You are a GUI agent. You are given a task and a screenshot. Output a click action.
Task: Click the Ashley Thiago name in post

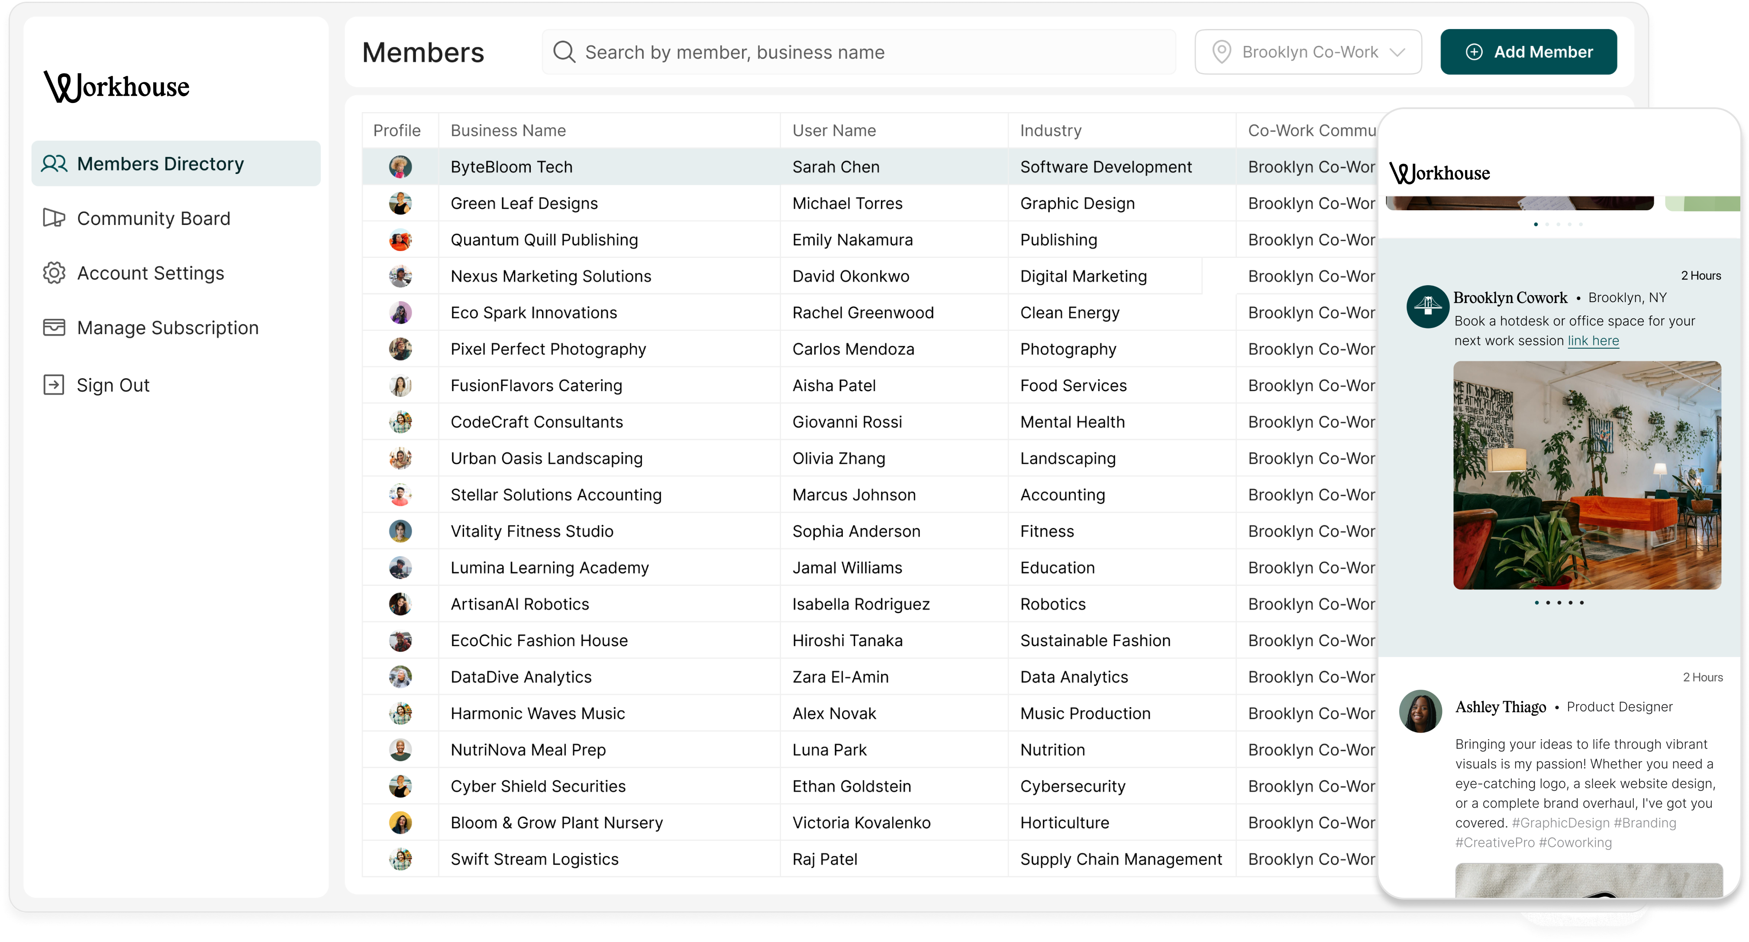(x=1501, y=707)
